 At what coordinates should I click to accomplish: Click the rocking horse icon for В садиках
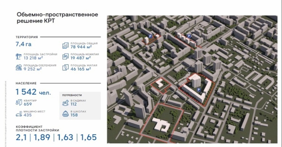(66, 103)
